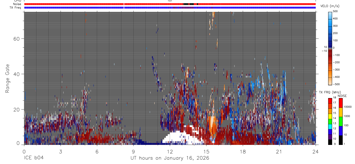The image size is (355, 164).
Task: Click the blue TX Freq strip above the plot
Action: [x=170, y=8]
